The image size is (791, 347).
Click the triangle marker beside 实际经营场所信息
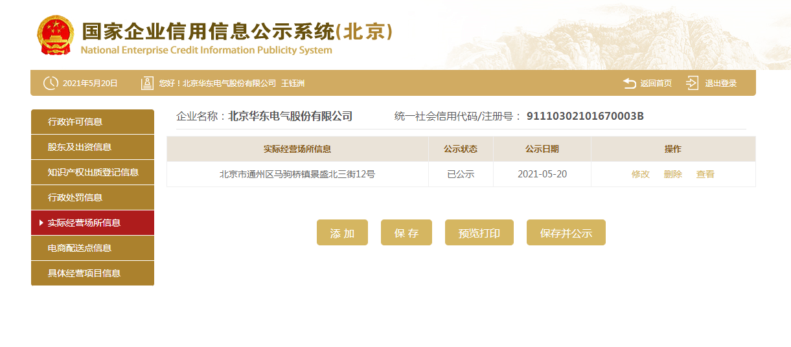pyautogui.click(x=41, y=223)
